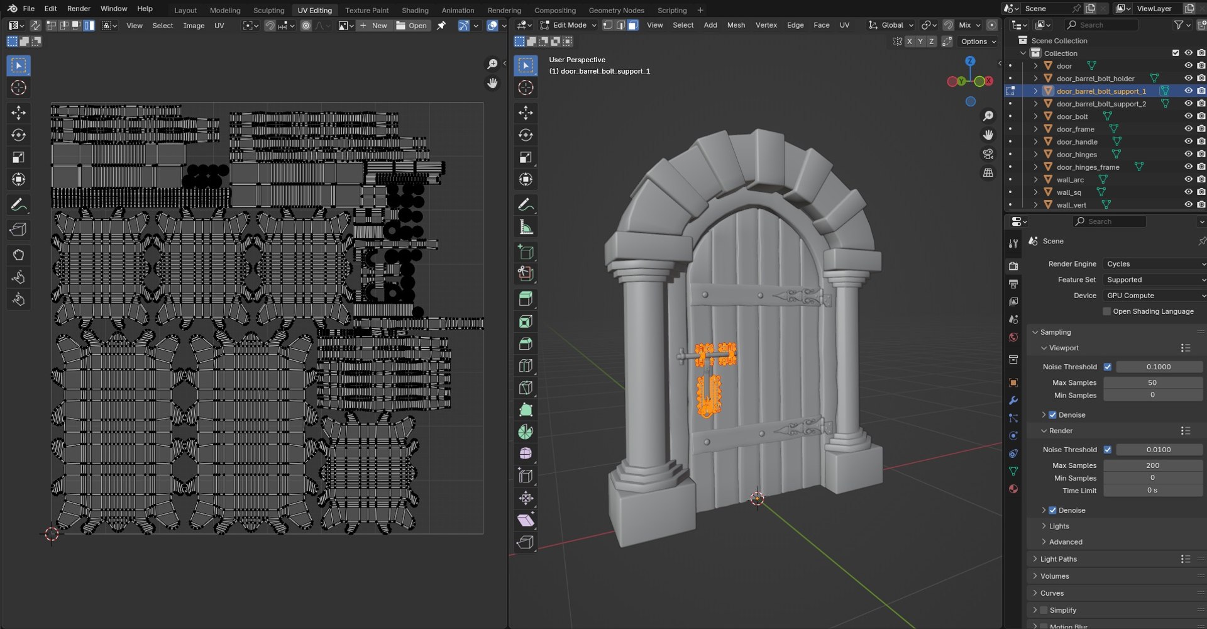Select the Knife tool in 3D viewport

click(x=526, y=387)
